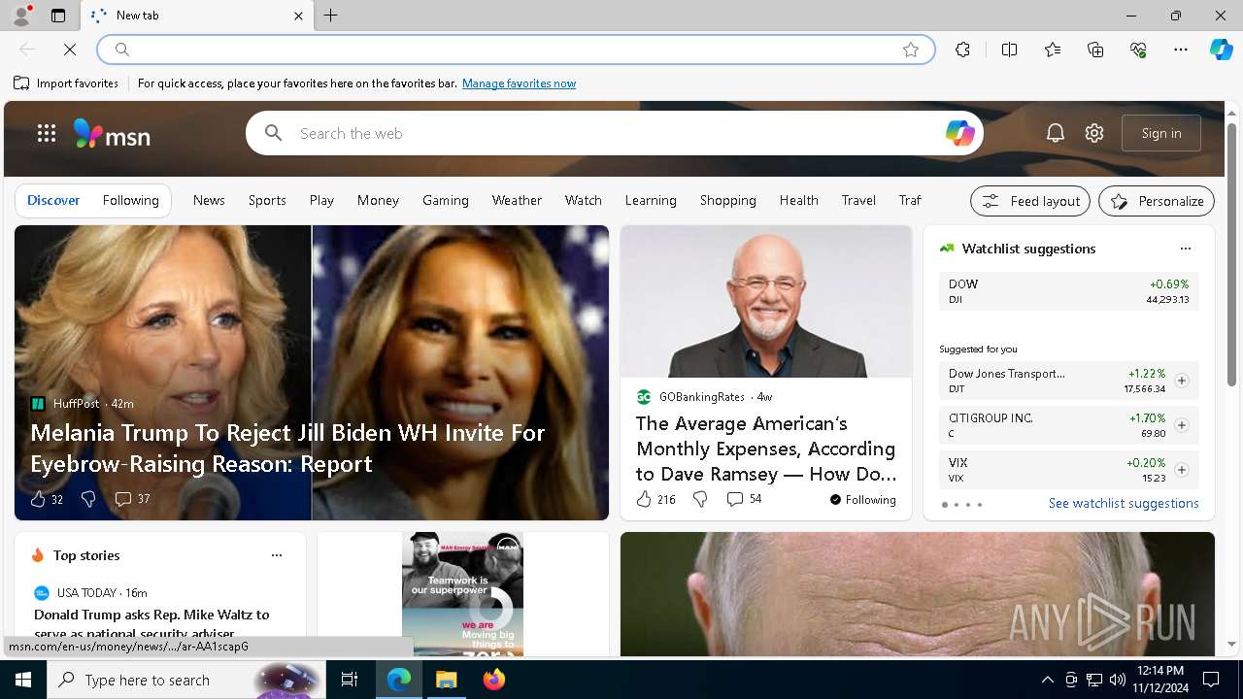The height and width of the screenshot is (699, 1243).
Task: Select second watchlist carousel dot
Action: (957, 505)
